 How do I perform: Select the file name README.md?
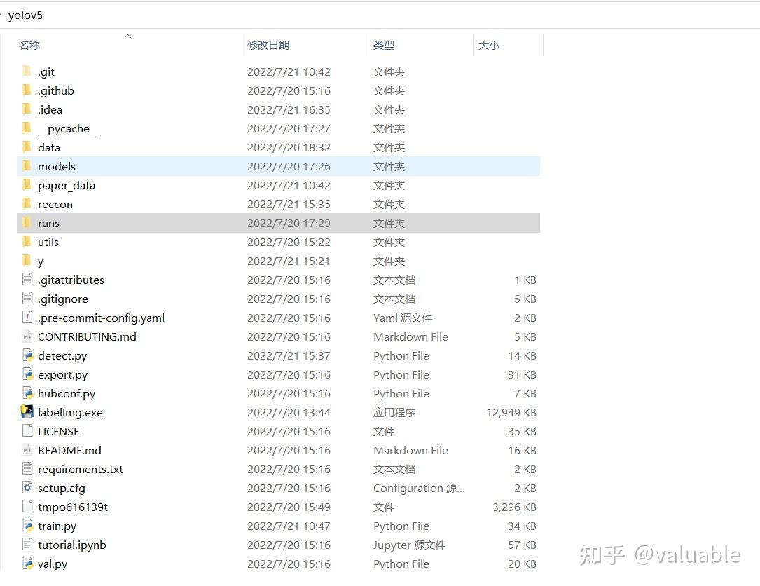pyautogui.click(x=70, y=450)
